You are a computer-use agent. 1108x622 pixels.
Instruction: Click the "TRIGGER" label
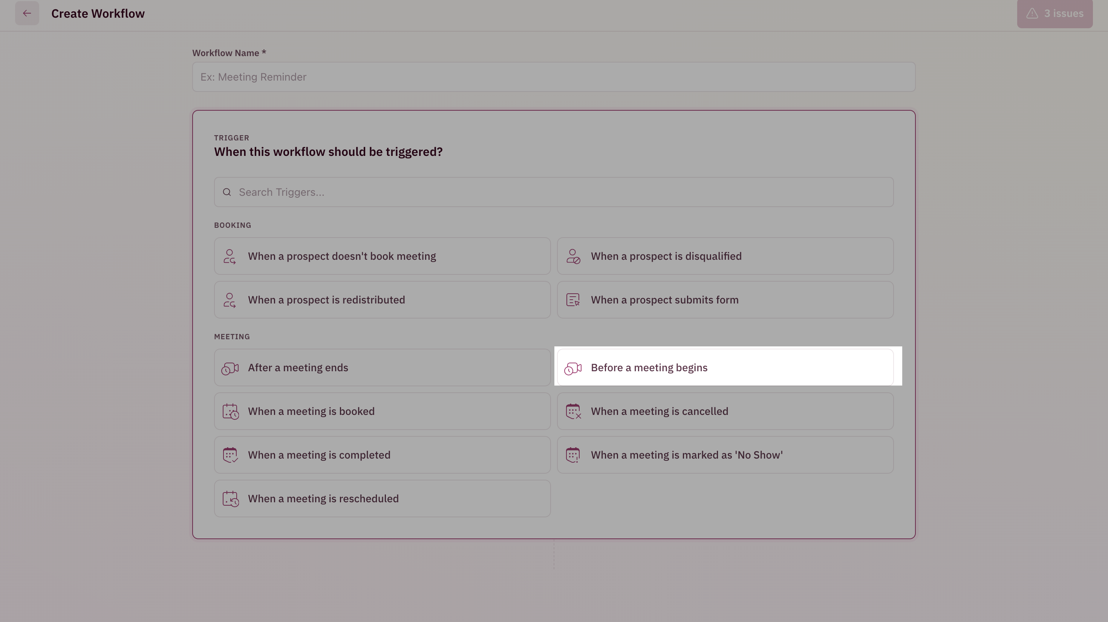pyautogui.click(x=231, y=138)
